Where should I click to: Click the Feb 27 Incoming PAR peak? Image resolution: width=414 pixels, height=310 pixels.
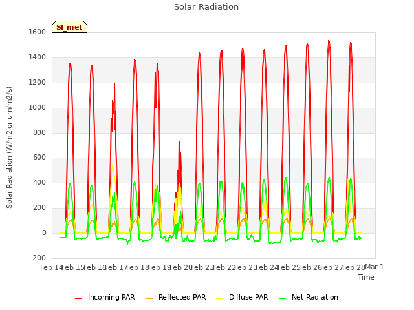click(x=329, y=41)
